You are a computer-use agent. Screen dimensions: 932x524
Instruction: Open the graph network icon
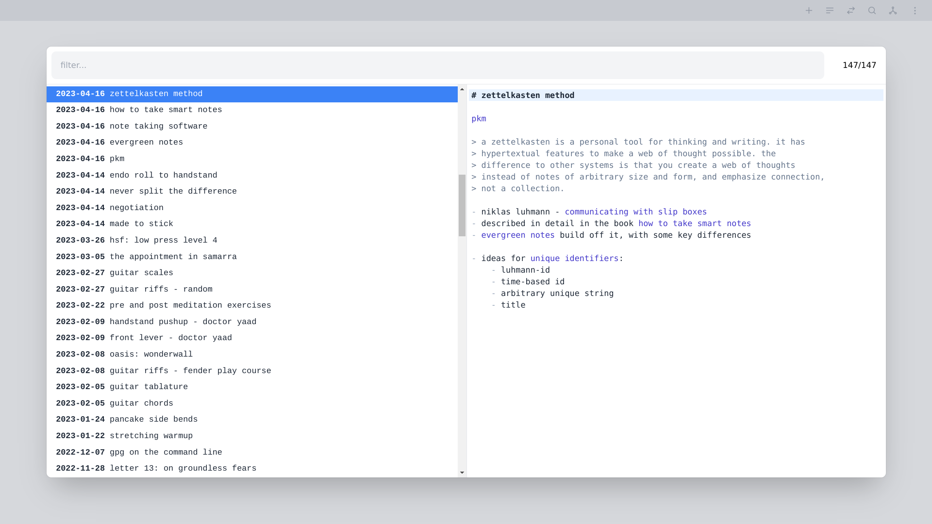coord(893,10)
